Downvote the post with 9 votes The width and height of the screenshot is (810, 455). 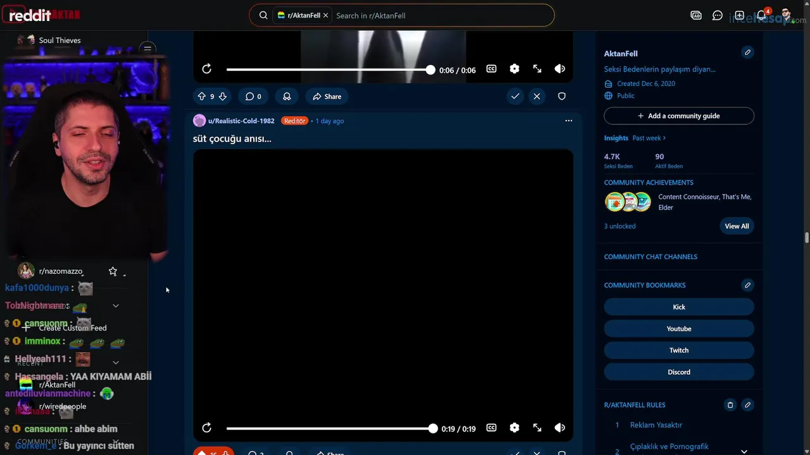pos(222,97)
